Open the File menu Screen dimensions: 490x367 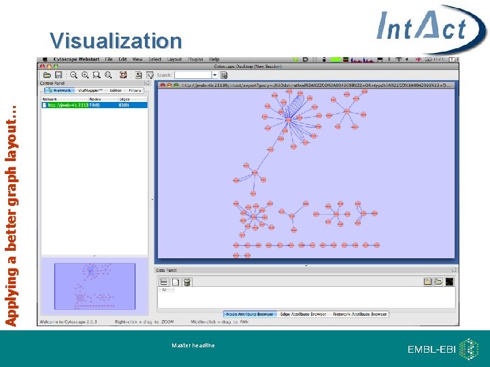(109, 59)
